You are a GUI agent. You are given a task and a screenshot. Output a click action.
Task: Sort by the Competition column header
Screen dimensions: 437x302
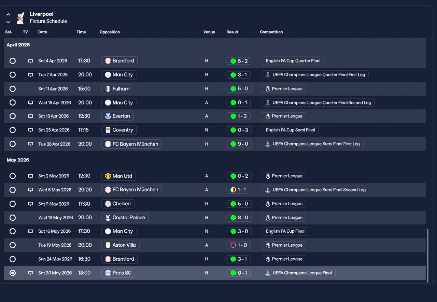click(x=271, y=32)
